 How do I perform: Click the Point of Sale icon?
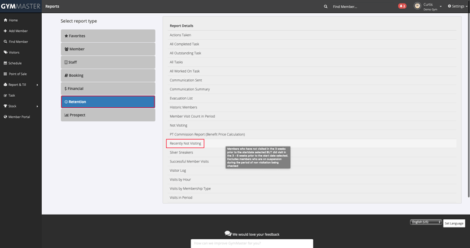tap(5, 74)
